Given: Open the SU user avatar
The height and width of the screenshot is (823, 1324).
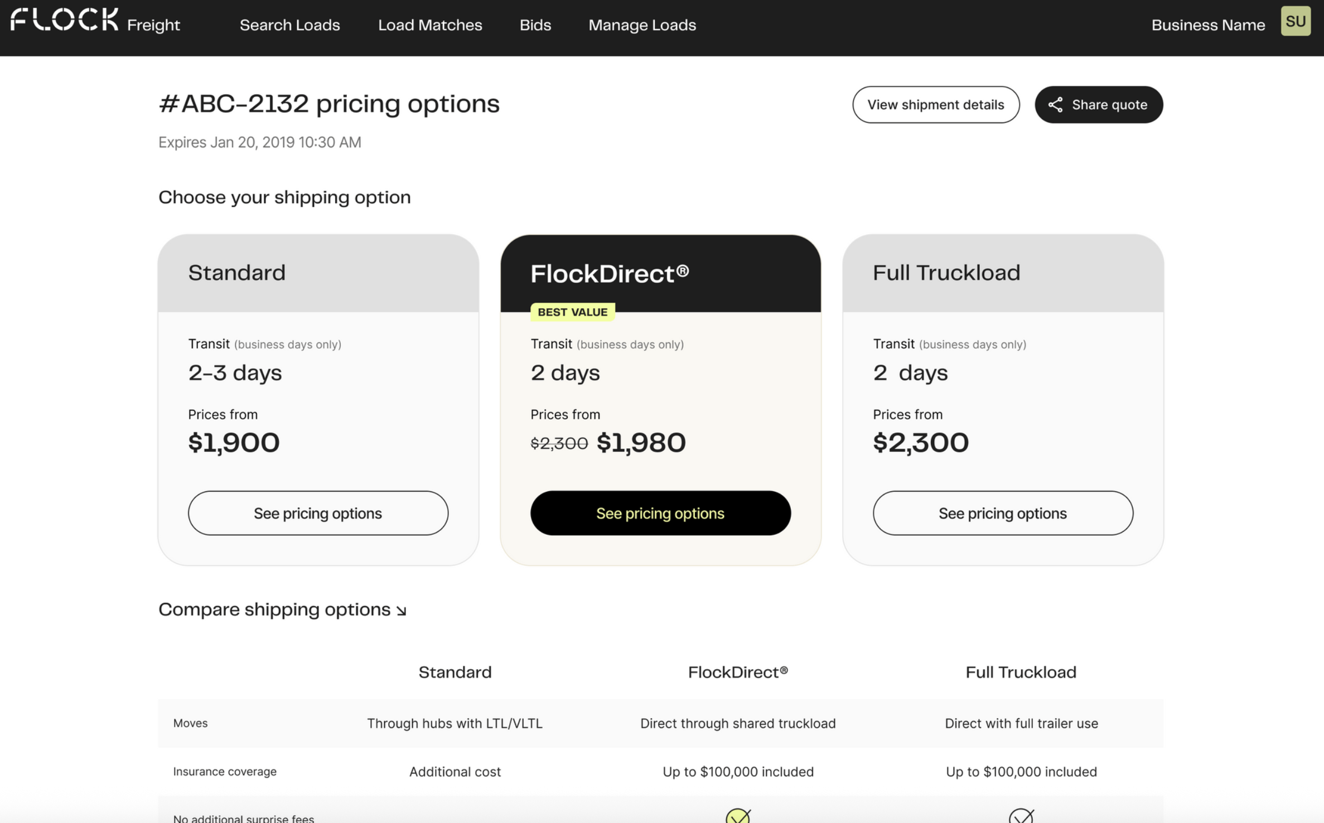Looking at the screenshot, I should click(x=1295, y=21).
